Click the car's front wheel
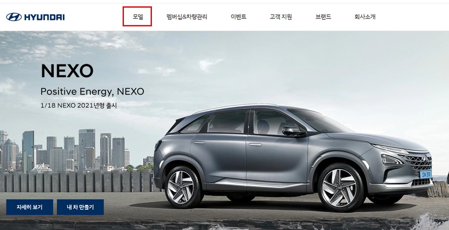This screenshot has width=449, height=230. click(x=340, y=187)
